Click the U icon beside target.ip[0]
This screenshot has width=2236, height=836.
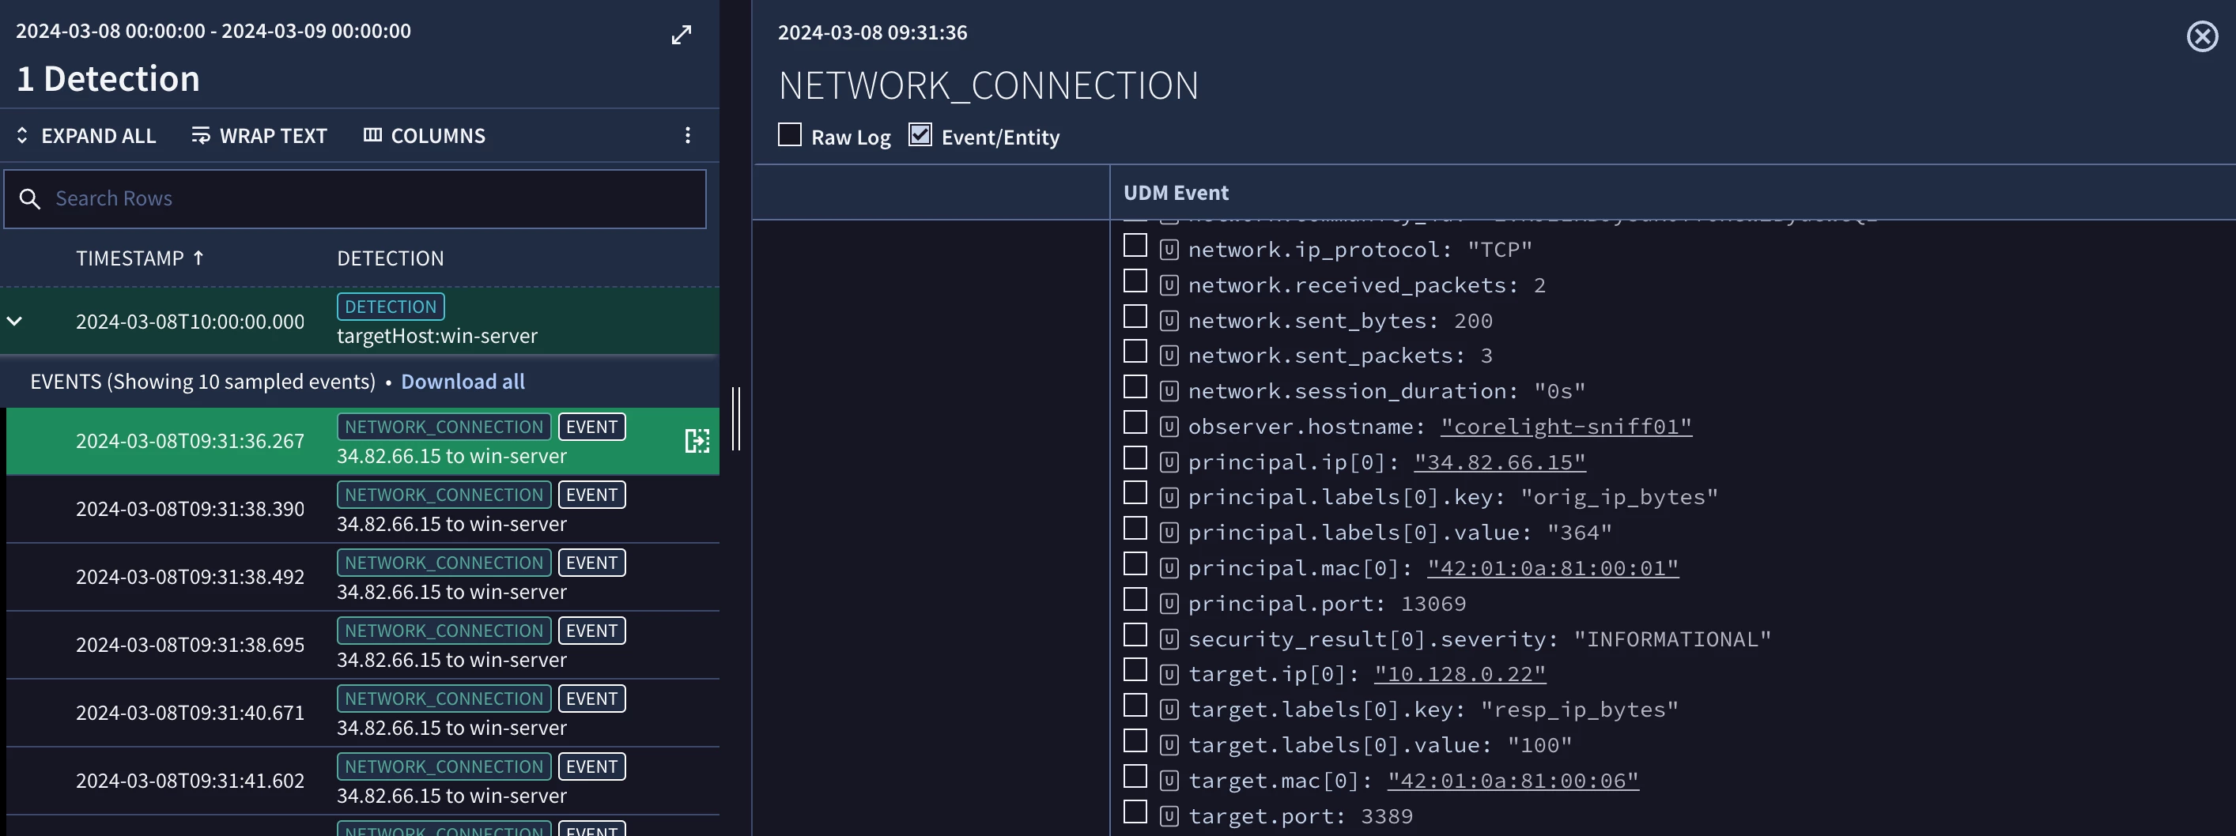click(x=1169, y=674)
